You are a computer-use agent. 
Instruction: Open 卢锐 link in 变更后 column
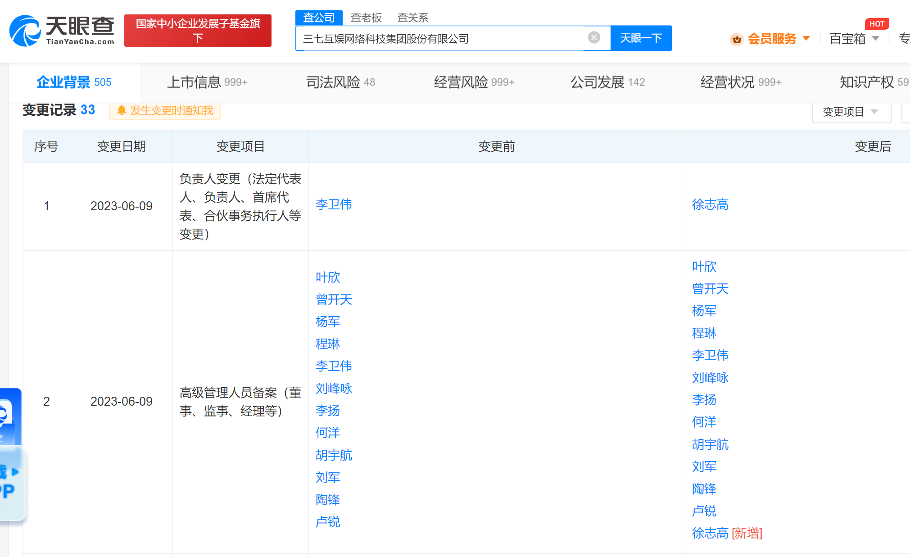pos(704,511)
